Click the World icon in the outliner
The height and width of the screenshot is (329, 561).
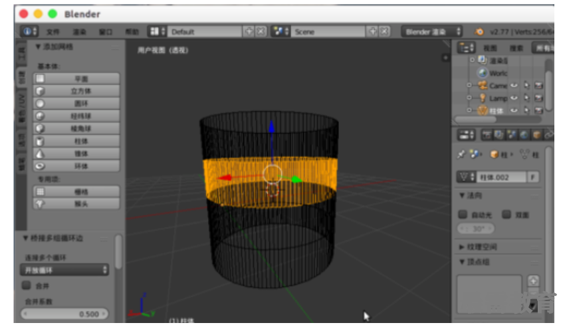[x=483, y=73]
